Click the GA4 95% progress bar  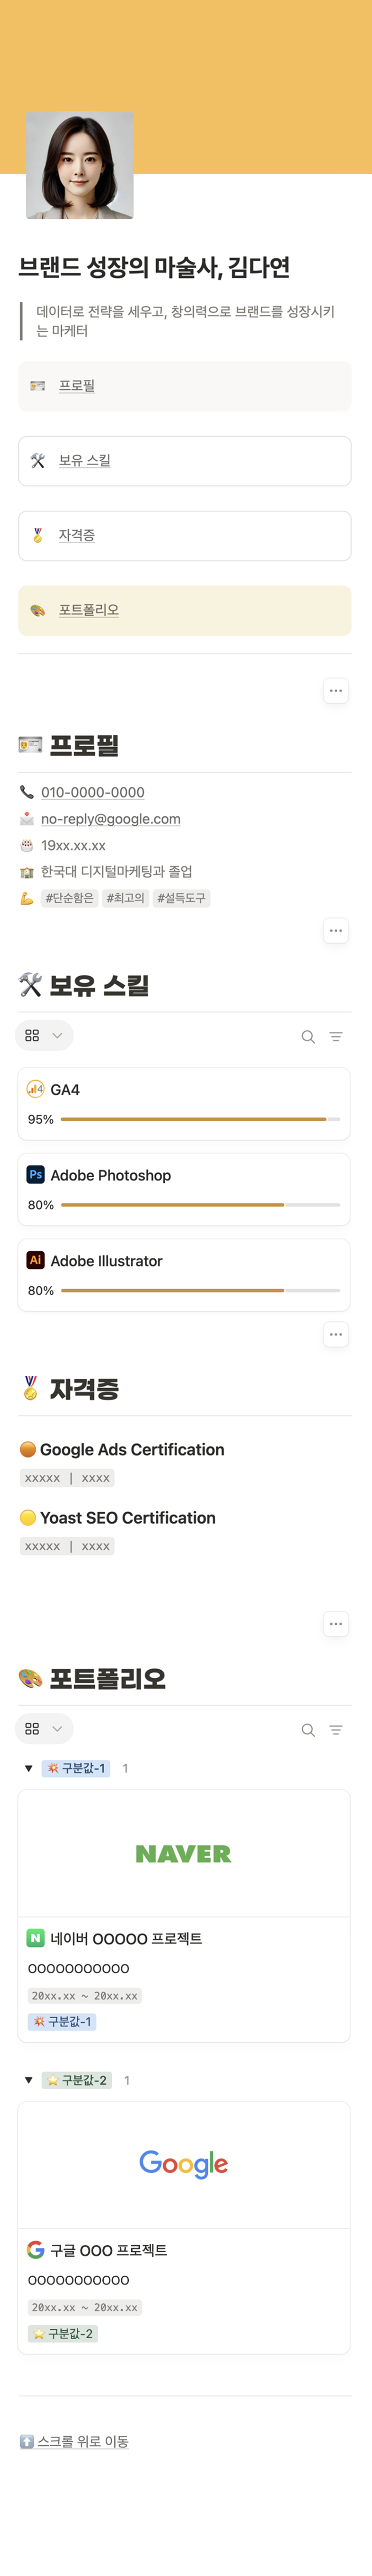pyautogui.click(x=200, y=1119)
